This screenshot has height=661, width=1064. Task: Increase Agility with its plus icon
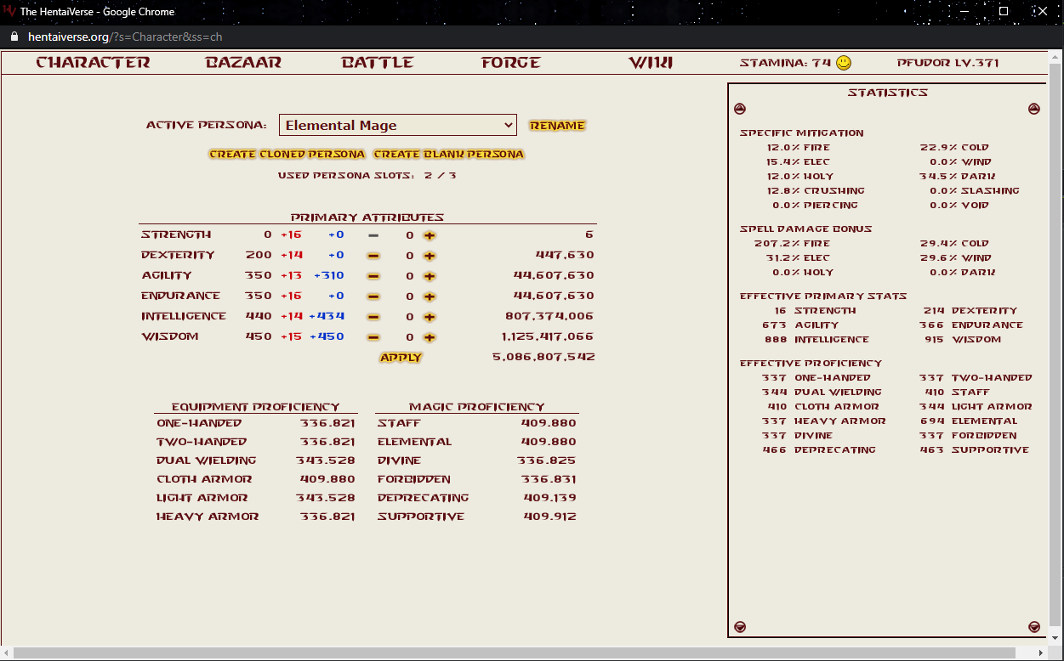pyautogui.click(x=430, y=276)
